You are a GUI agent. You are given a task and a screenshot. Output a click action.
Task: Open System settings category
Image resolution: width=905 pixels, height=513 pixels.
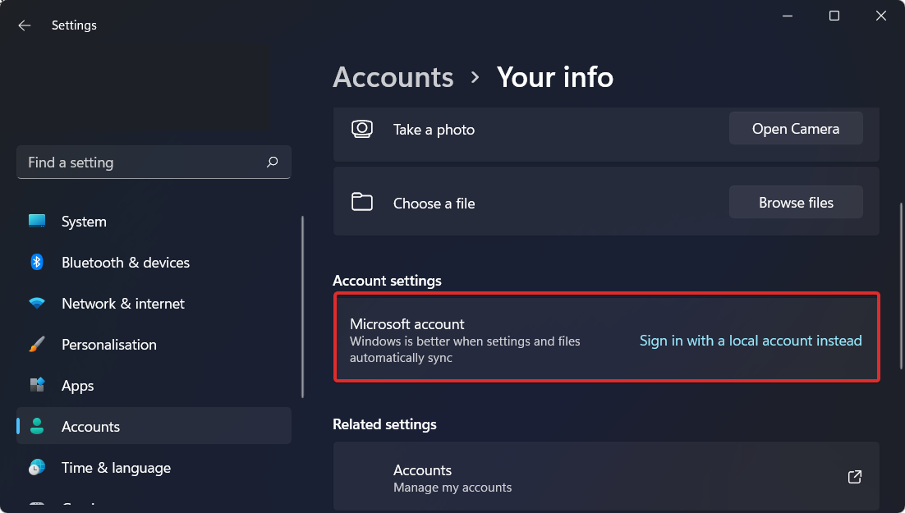[x=154, y=221]
